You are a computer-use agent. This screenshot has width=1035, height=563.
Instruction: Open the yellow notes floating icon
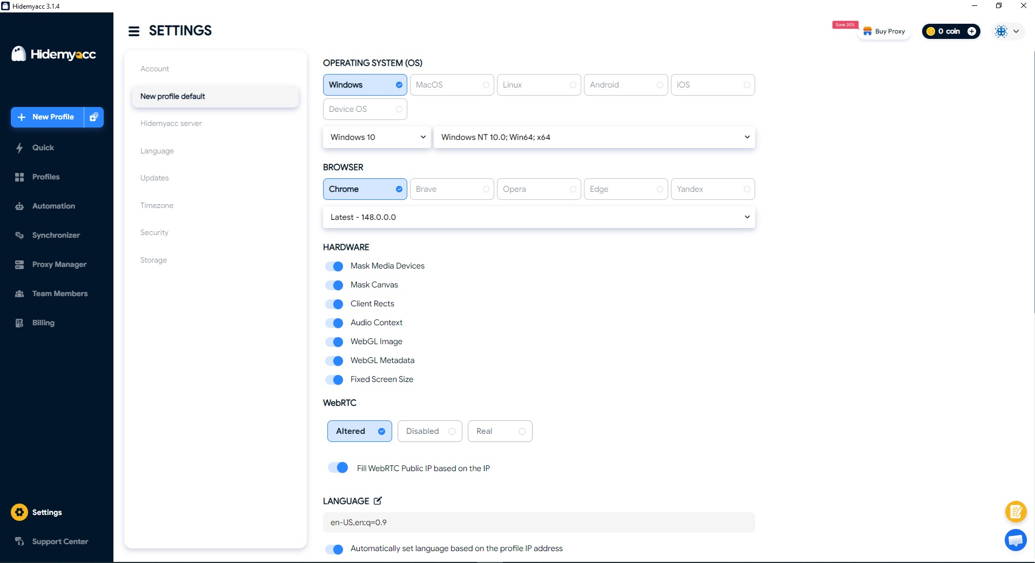(1016, 512)
